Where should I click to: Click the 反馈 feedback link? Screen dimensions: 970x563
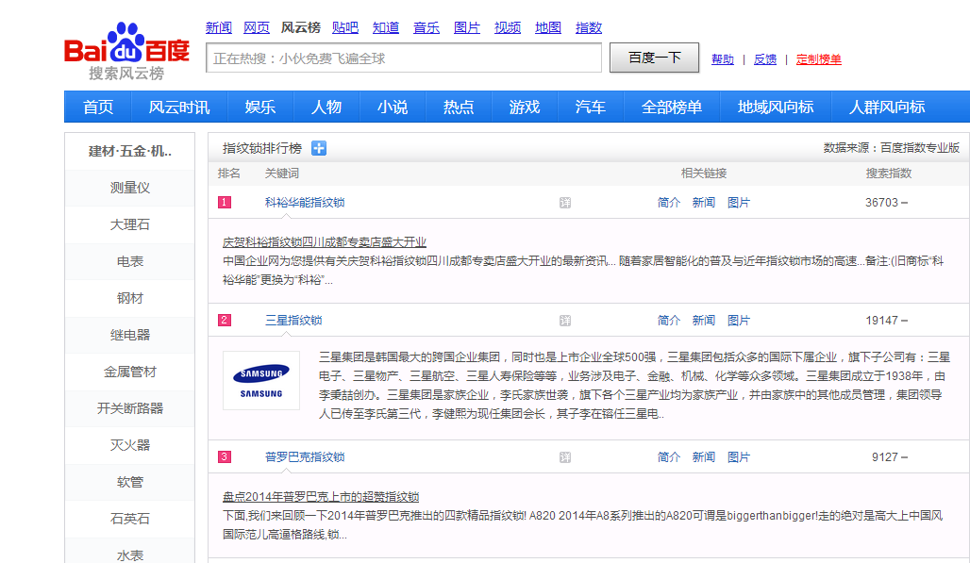765,59
